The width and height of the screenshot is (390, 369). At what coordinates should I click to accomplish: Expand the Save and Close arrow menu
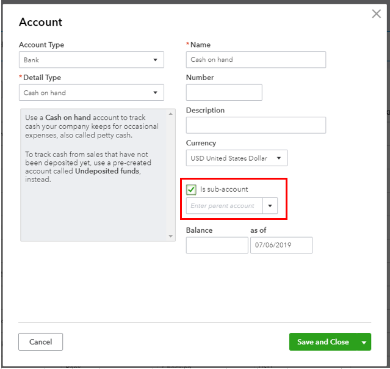click(364, 342)
